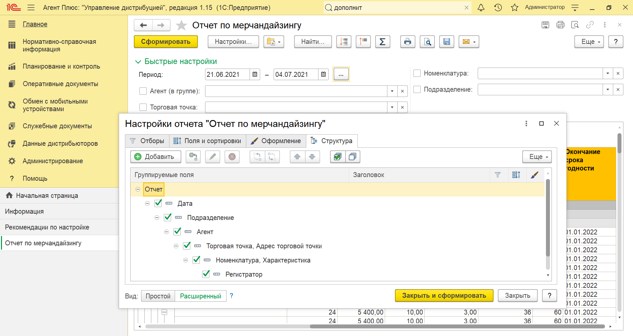
Task: Open the Главное link
Action: [x=35, y=24]
